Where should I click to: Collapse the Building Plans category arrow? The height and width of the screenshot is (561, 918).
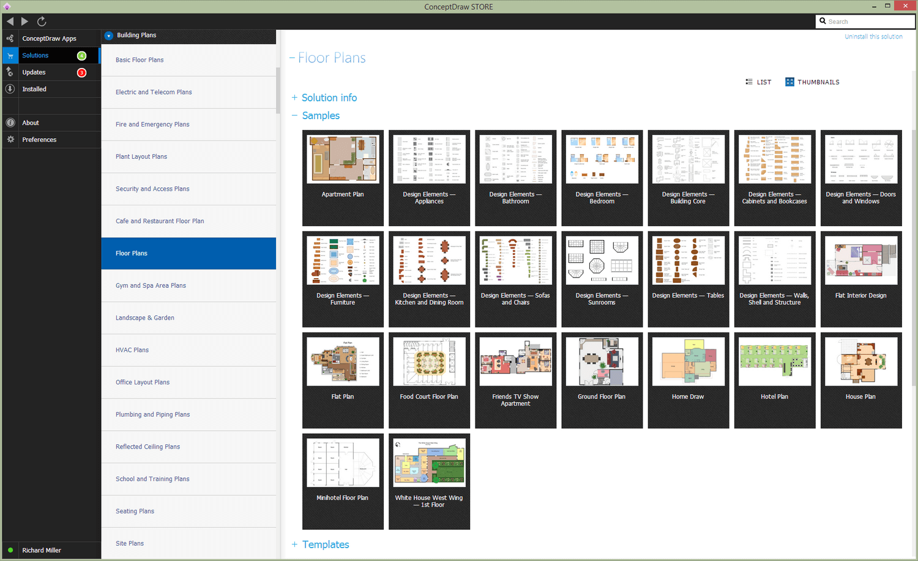[109, 35]
